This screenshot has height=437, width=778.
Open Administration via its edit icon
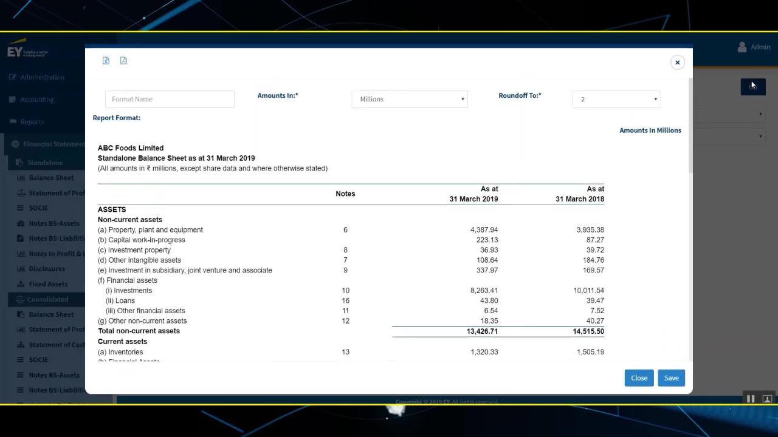click(x=13, y=77)
